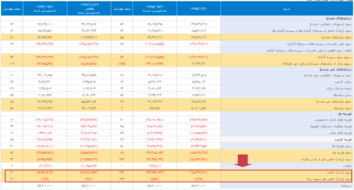Screen dimensions: 354x190
Task: Select the red coverage percent (۱۸۸)
Action: click(122, 63)
